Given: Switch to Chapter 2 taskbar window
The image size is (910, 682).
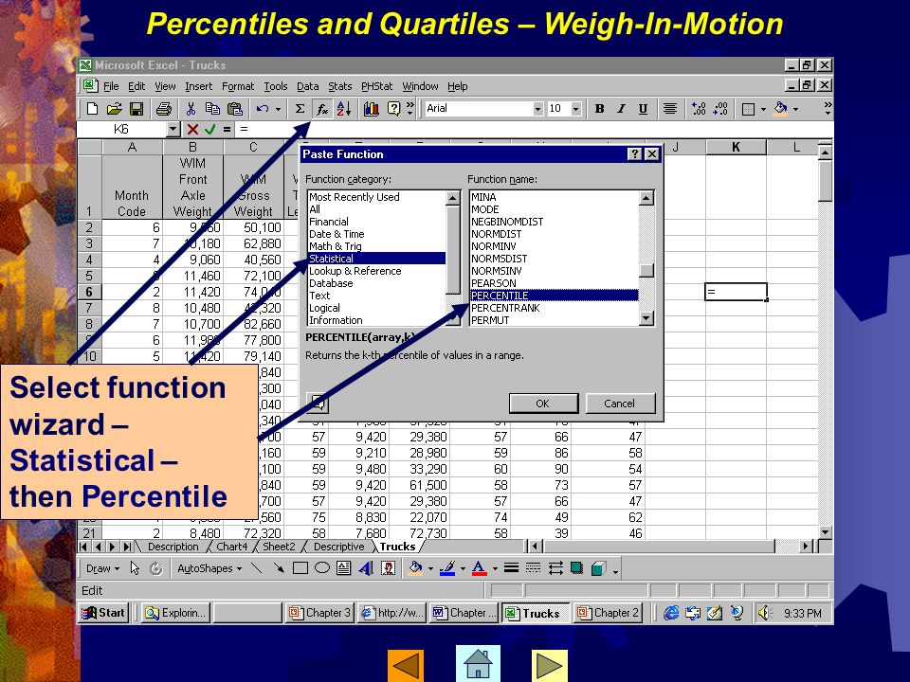Looking at the screenshot, I should coord(608,613).
